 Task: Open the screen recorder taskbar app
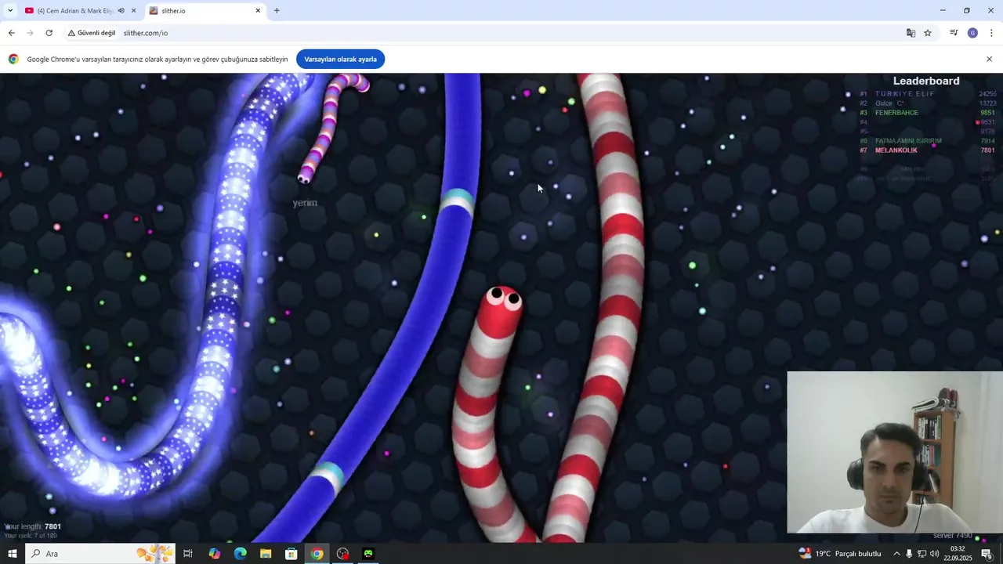(x=342, y=554)
